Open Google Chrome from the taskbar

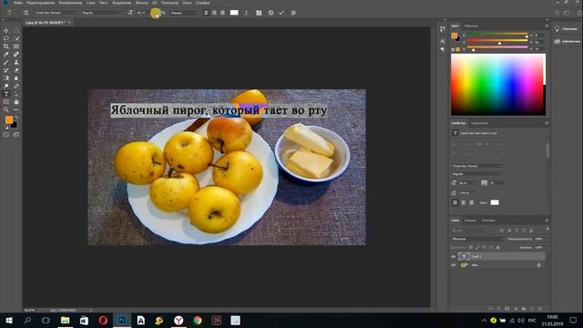point(198,320)
